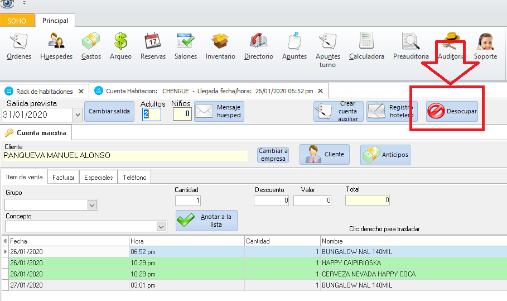Open the Reservas calendar

click(153, 46)
